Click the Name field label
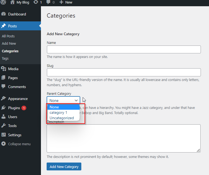This screenshot has width=209, height=175. [x=51, y=43]
